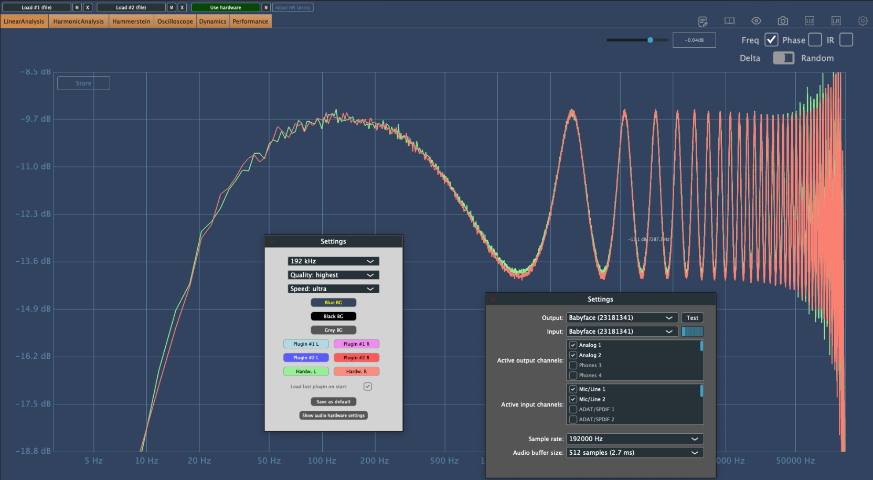Pick the Plugin #2 R red color swatch
Image resolution: width=873 pixels, height=480 pixels.
tap(356, 358)
